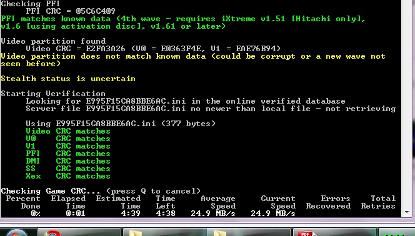Click the 'Using E995F15CA8BBE6AC.ini (377 bytes)' line

(x=121, y=124)
